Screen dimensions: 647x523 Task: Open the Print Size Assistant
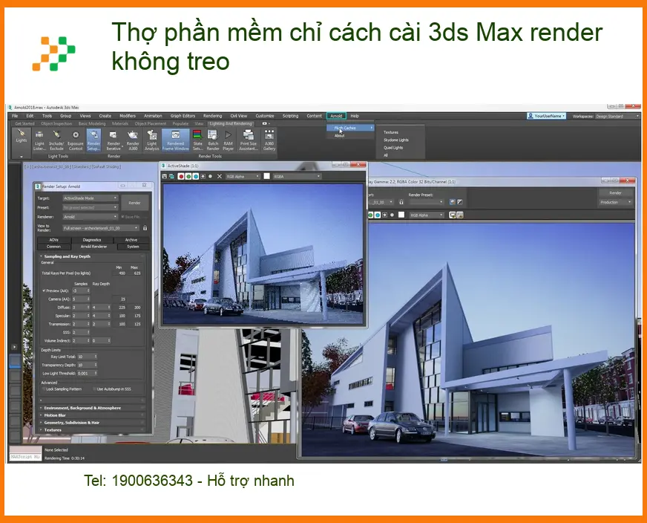coord(249,140)
